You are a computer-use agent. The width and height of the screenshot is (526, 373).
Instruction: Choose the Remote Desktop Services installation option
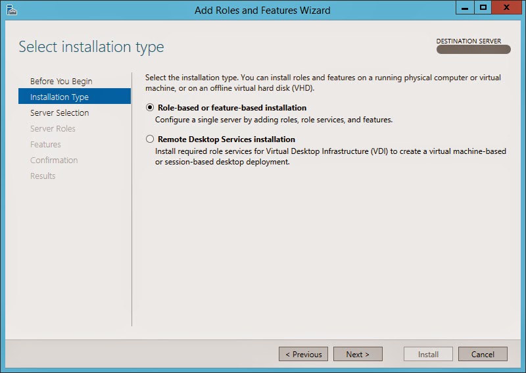pos(151,139)
